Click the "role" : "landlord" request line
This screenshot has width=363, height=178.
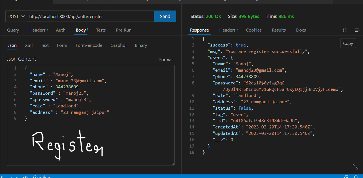pyautogui.click(x=55, y=106)
